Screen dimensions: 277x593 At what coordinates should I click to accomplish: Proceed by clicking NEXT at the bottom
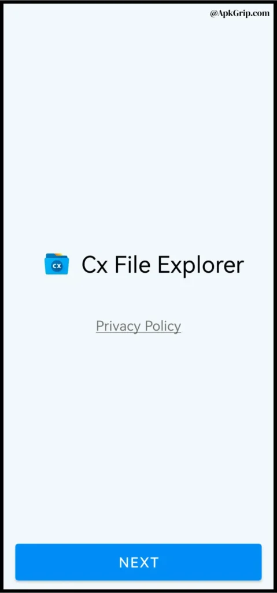138,562
